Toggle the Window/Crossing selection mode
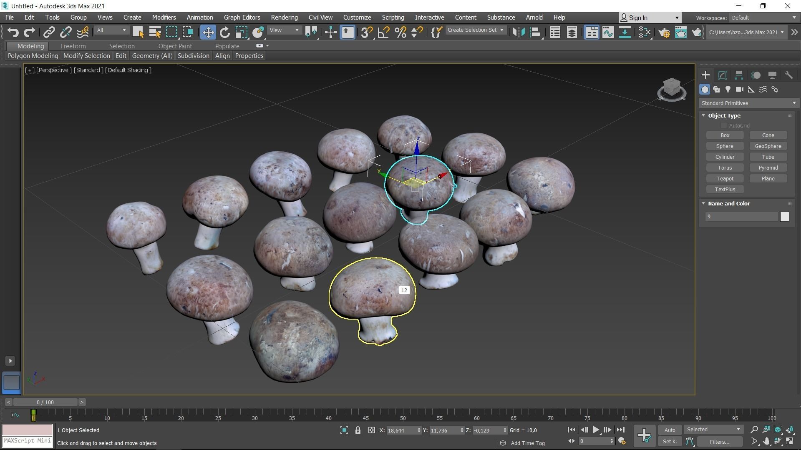The height and width of the screenshot is (450, 801). click(188, 32)
